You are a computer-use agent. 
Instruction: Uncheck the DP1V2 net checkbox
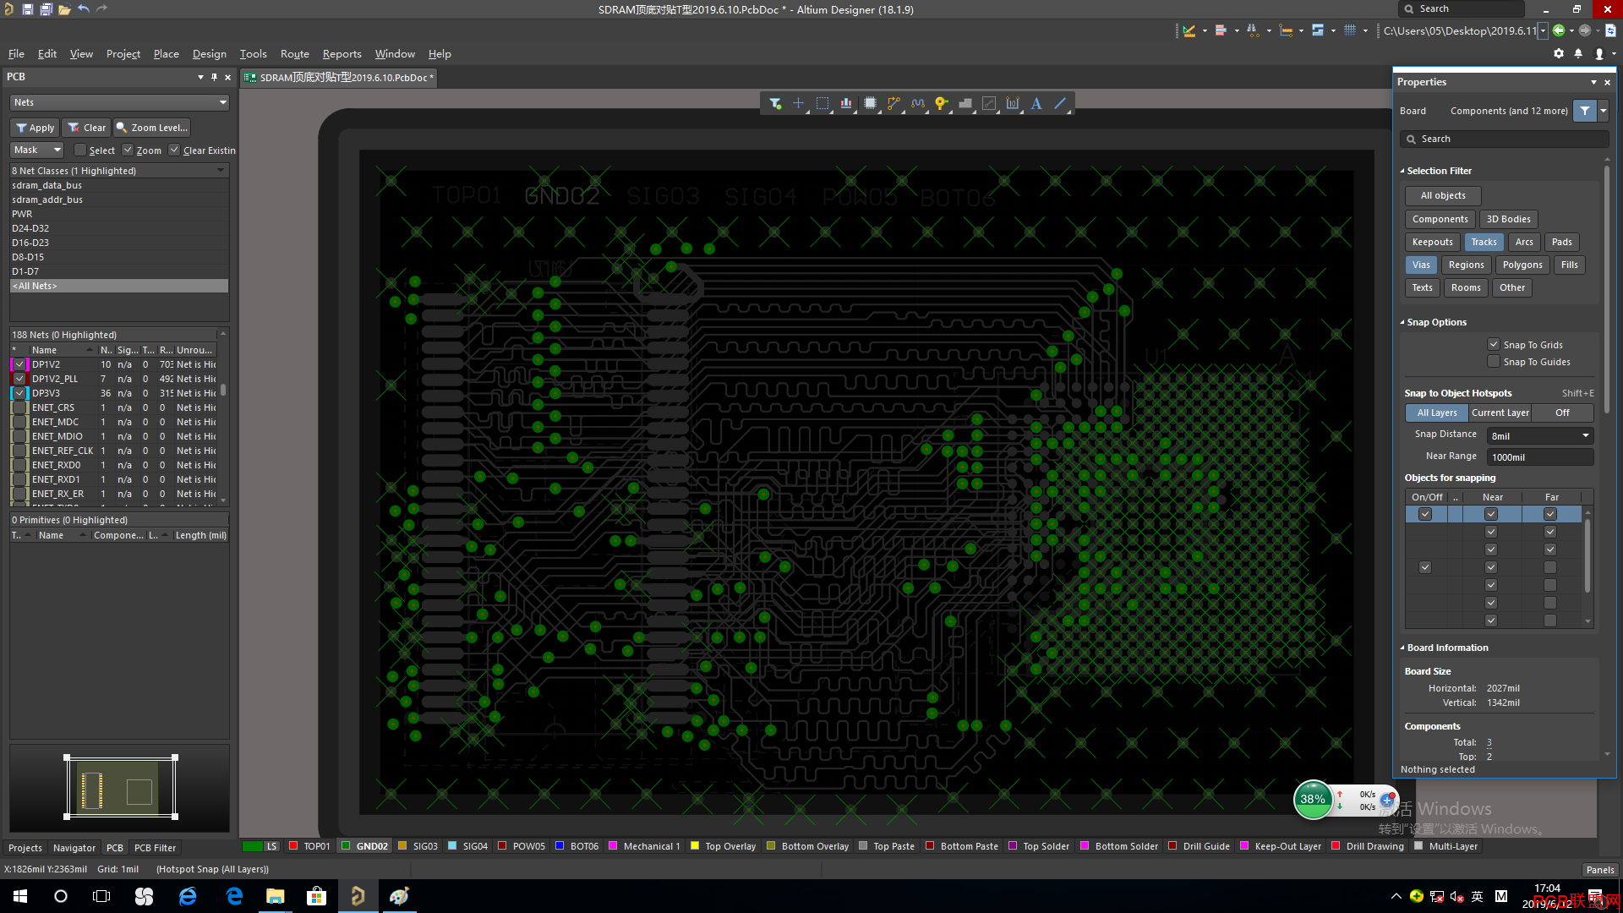19,364
